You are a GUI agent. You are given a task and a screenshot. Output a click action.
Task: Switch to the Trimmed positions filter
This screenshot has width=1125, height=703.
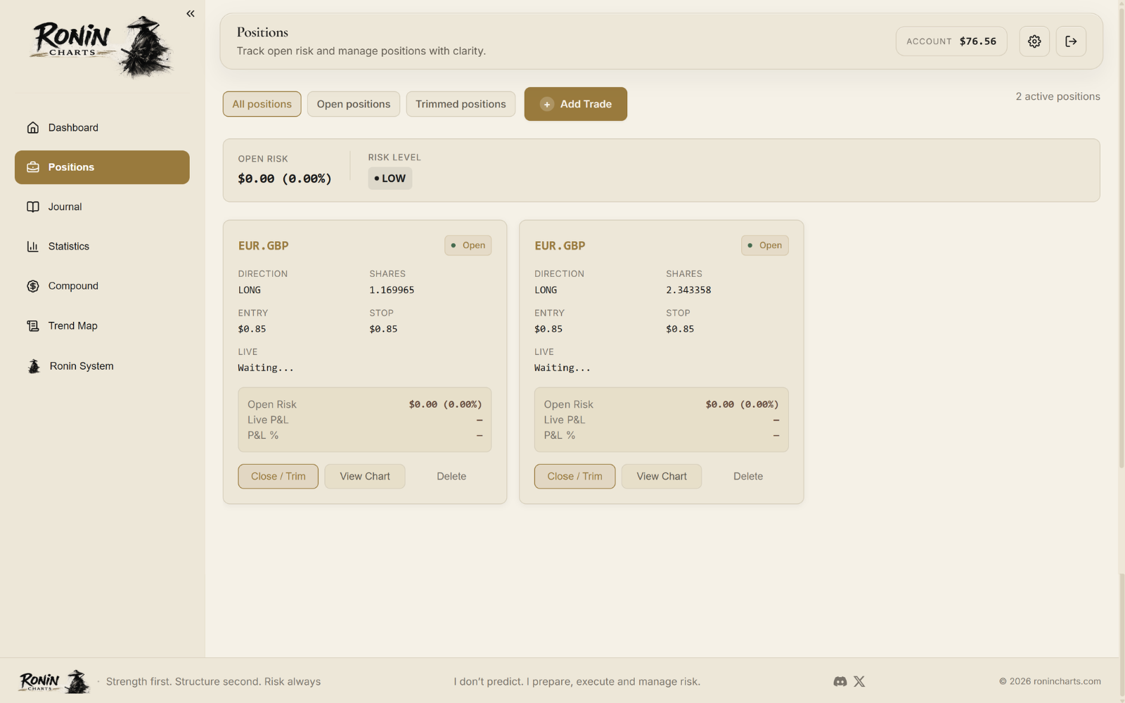coord(461,104)
